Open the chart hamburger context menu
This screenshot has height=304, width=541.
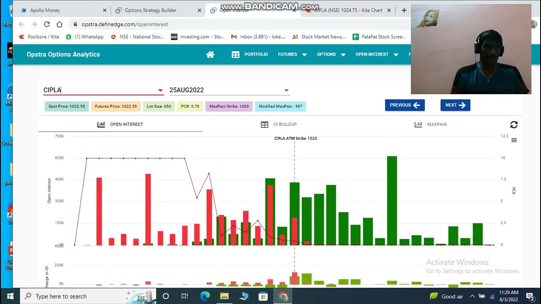tap(514, 140)
